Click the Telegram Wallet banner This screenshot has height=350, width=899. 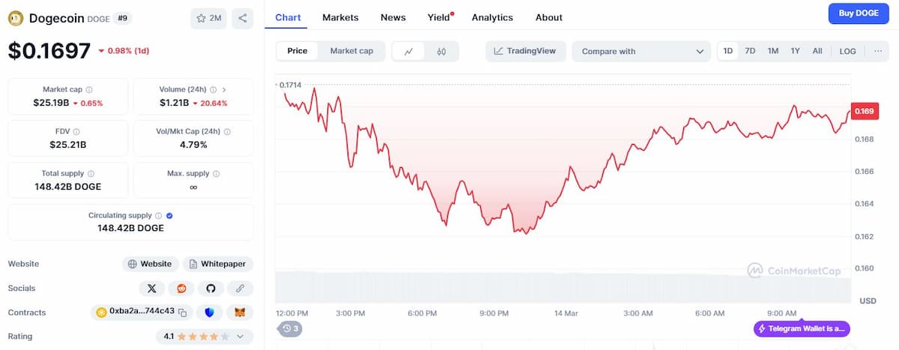pos(802,328)
